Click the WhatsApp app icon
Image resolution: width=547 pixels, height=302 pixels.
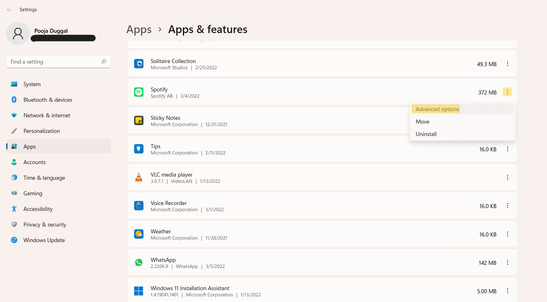139,262
